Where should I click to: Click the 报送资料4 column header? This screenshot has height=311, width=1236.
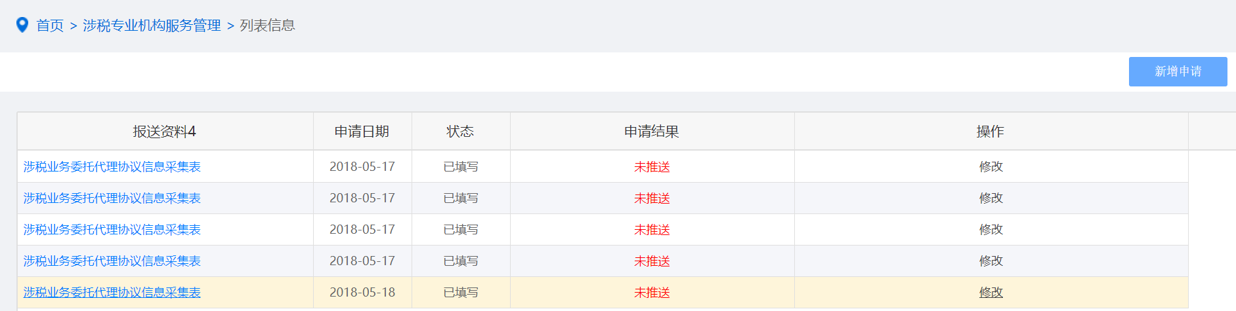[165, 132]
